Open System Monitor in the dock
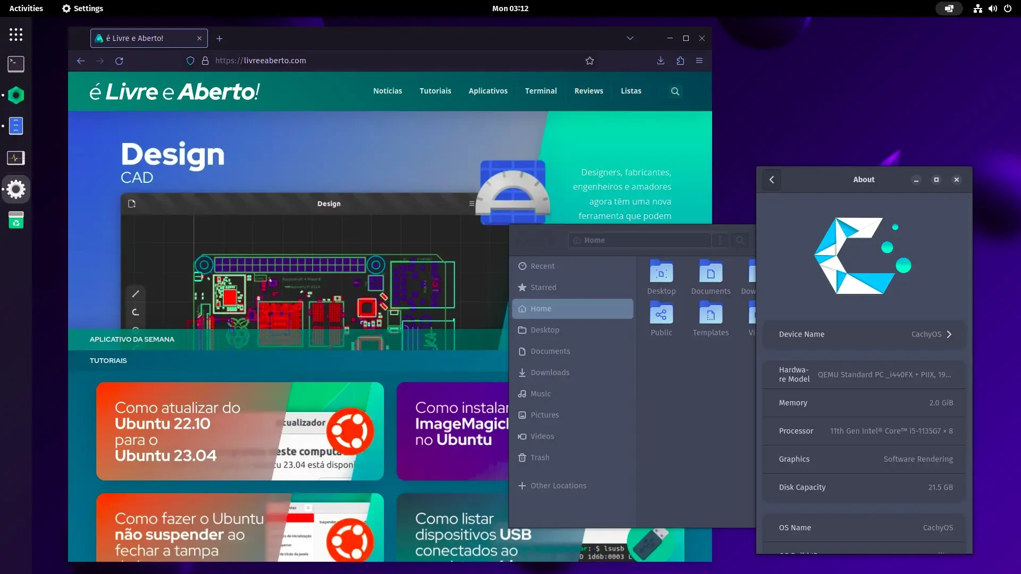The width and height of the screenshot is (1021, 574). 16,158
